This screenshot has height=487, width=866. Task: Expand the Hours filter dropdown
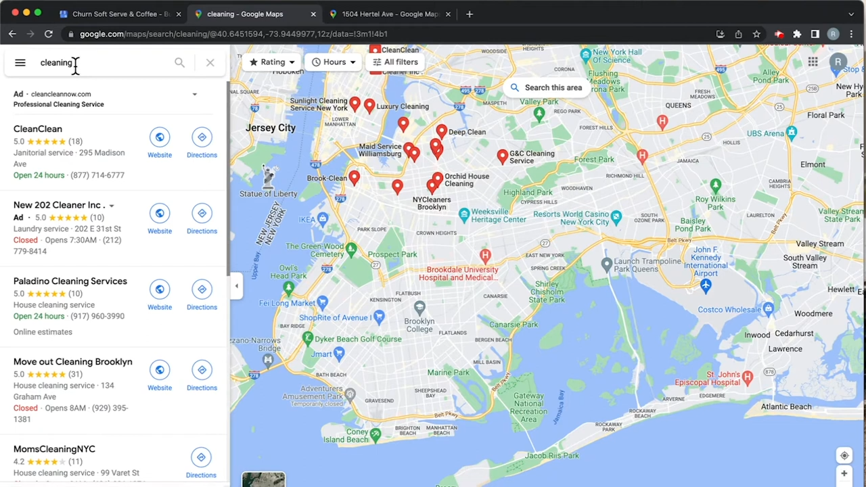coord(334,62)
